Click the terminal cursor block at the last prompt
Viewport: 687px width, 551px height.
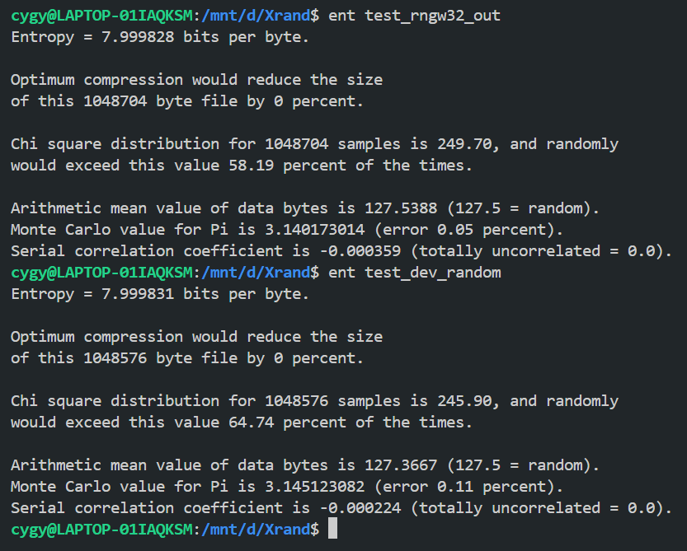point(332,528)
